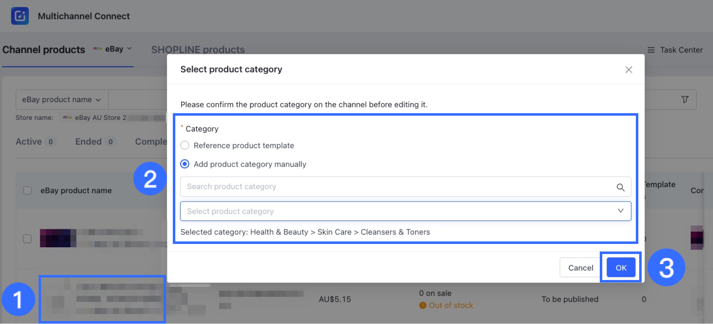
Task: Close the Select product category dialog
Action: click(628, 70)
